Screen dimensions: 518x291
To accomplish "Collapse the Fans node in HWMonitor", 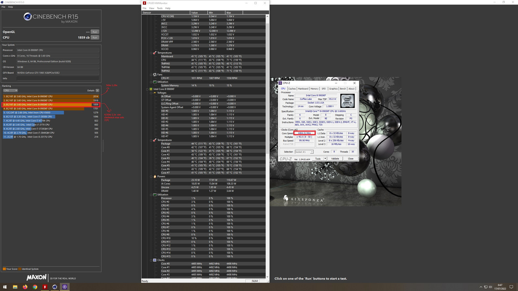I will click(151, 75).
